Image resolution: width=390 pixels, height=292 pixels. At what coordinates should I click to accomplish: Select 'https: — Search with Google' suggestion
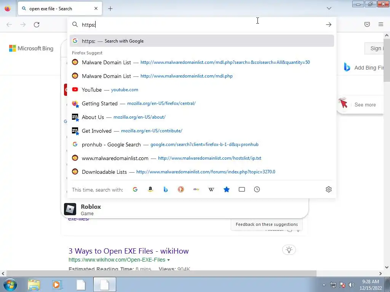tap(202, 41)
